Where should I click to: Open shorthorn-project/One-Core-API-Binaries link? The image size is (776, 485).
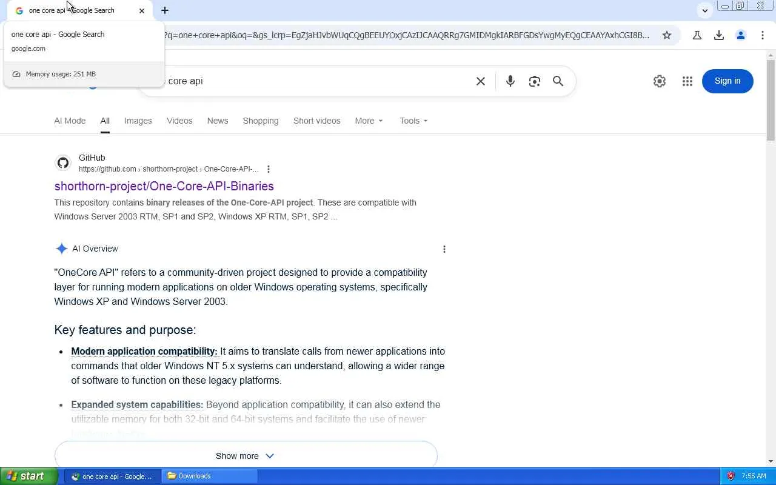point(164,186)
